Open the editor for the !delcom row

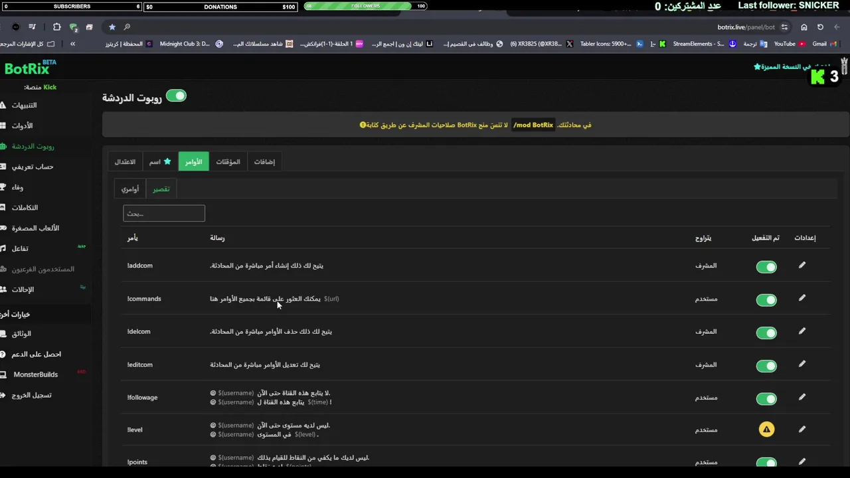(x=802, y=331)
